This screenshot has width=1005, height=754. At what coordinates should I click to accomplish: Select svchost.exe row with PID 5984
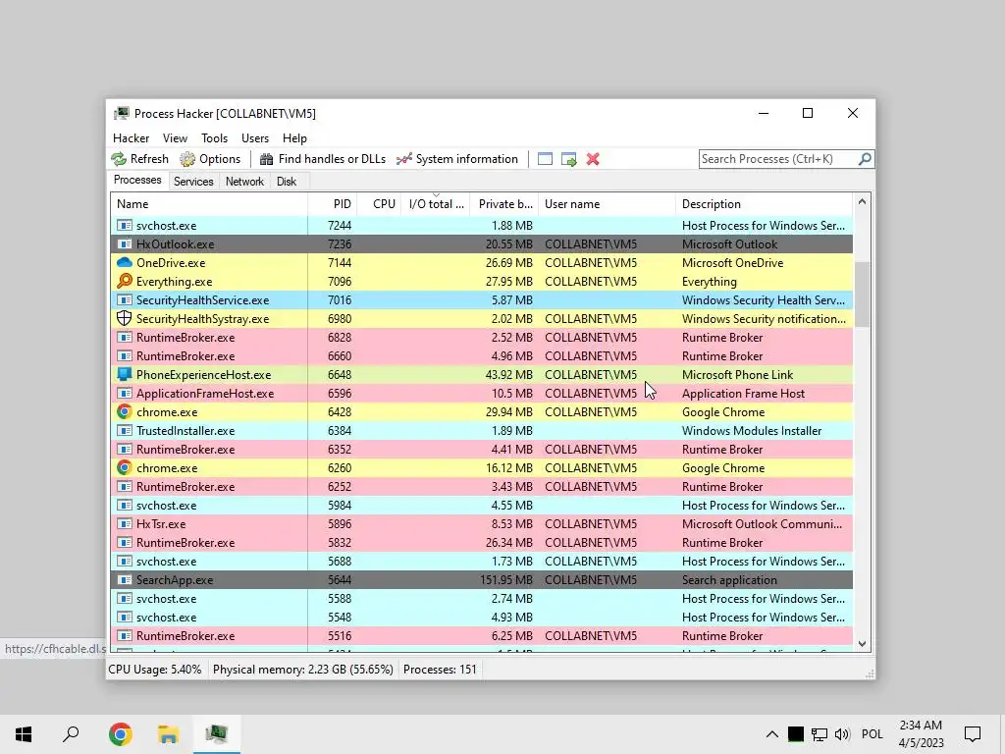(x=482, y=506)
